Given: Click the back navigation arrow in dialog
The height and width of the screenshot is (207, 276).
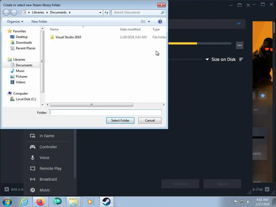Looking at the screenshot, I should click(6, 12).
